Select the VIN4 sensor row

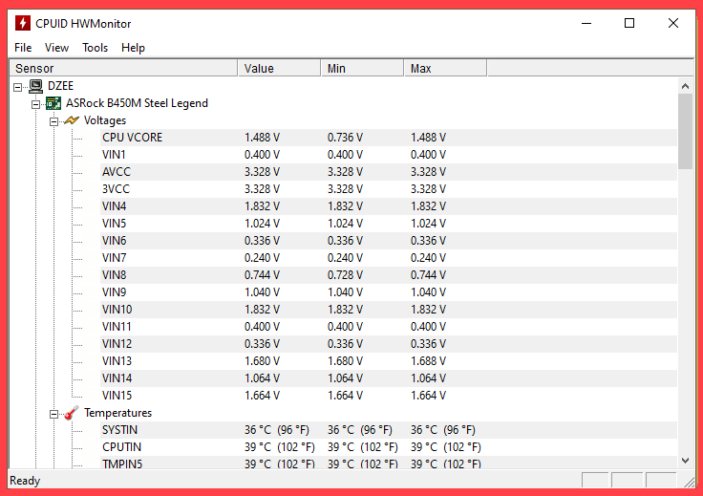click(x=388, y=206)
